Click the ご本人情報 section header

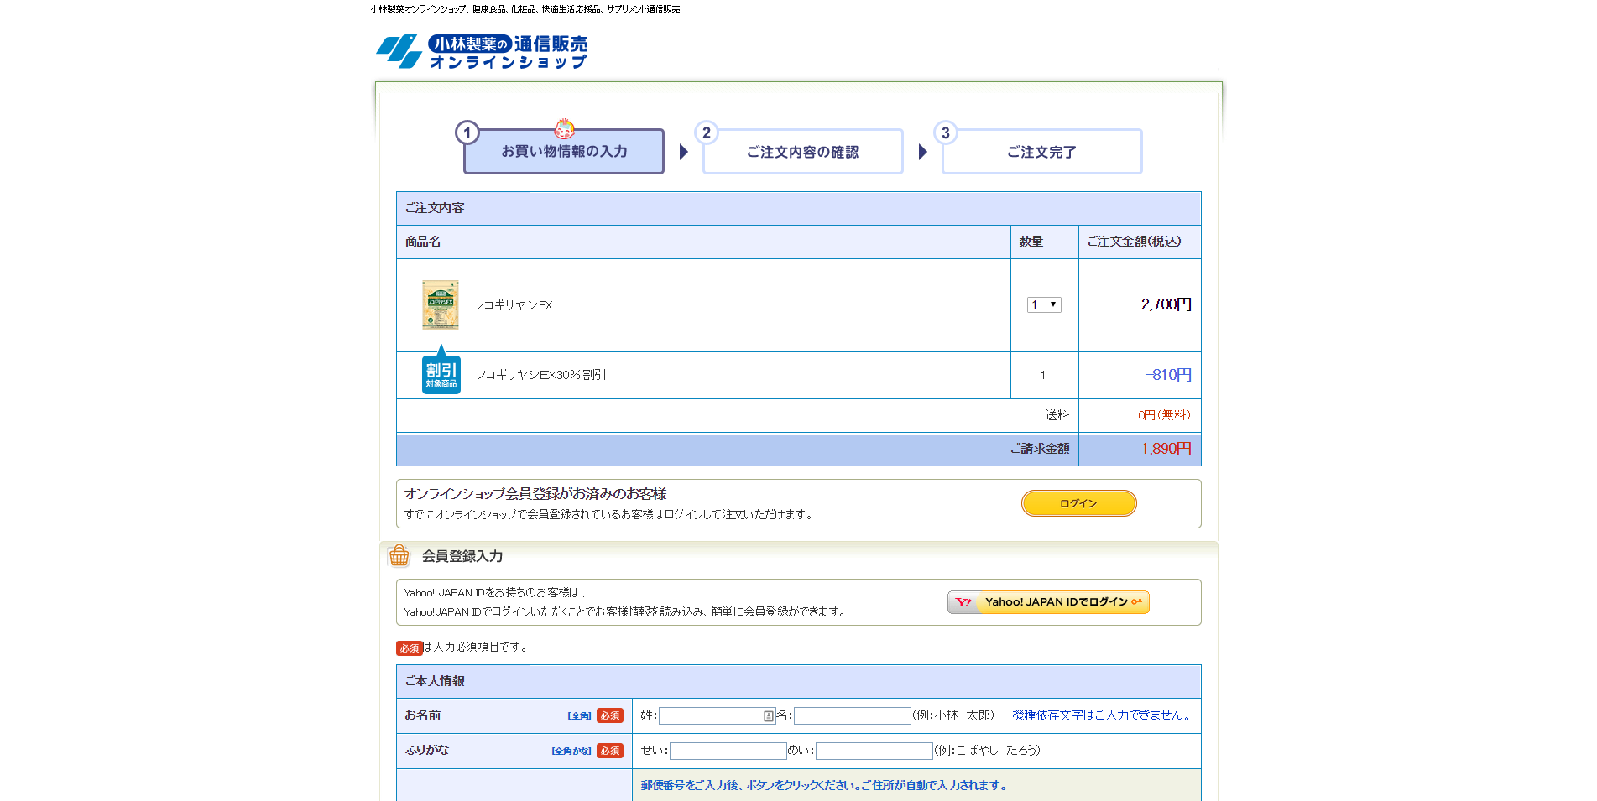click(x=799, y=681)
